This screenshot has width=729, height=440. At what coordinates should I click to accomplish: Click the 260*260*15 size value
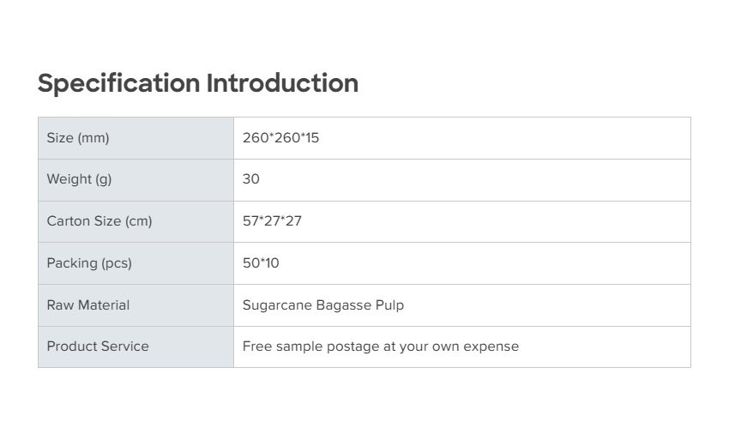pos(280,137)
